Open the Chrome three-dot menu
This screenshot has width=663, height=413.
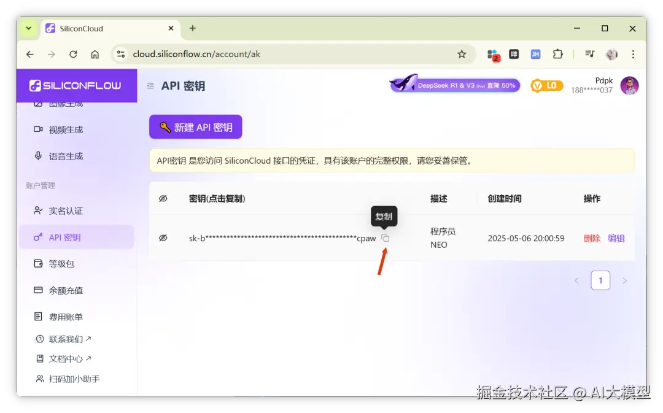[x=633, y=54]
